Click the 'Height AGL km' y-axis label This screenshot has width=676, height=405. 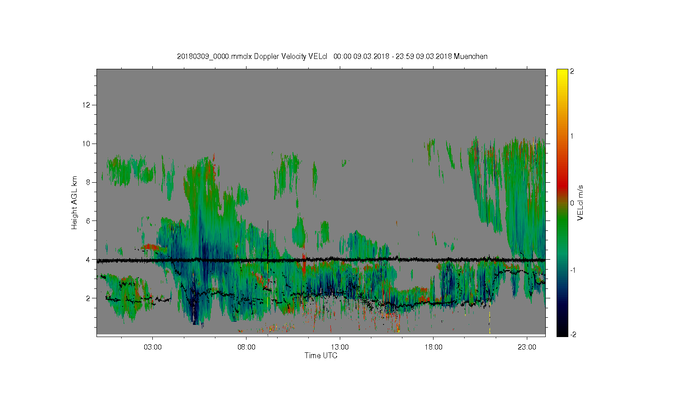point(74,202)
